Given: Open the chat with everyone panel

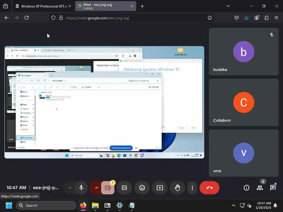Looking at the screenshot, I should coord(273,188).
